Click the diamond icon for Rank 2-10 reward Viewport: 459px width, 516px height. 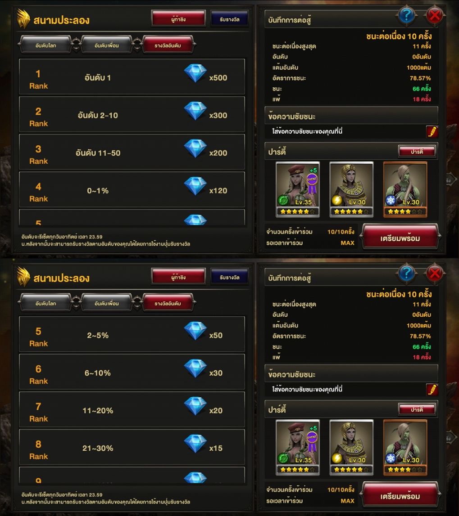pyautogui.click(x=195, y=111)
